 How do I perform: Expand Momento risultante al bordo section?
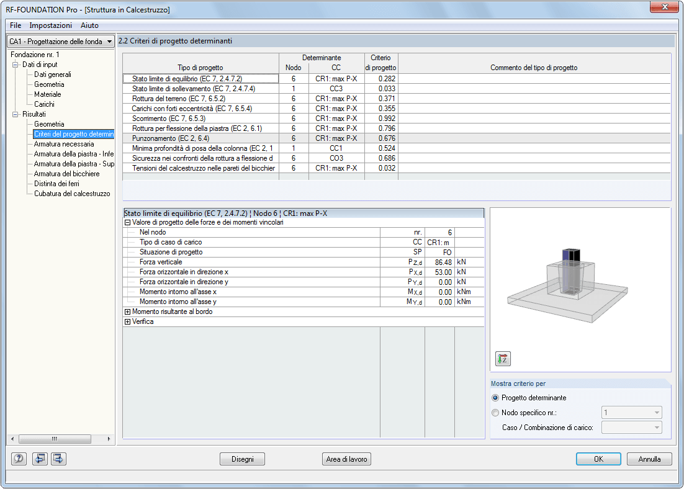click(127, 312)
